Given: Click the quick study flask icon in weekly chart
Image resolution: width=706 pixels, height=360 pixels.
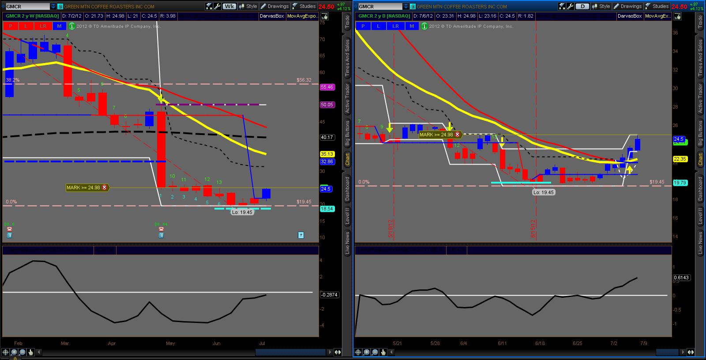Looking at the screenshot, I should point(210,6).
